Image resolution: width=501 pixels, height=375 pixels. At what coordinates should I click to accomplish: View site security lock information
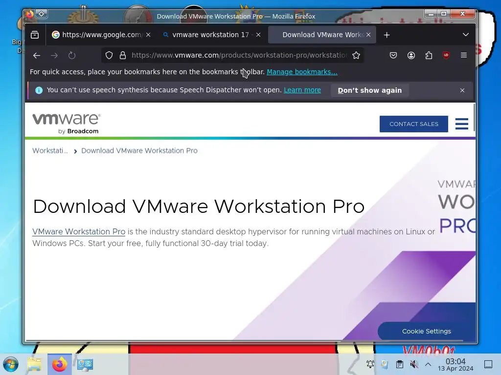123,56
